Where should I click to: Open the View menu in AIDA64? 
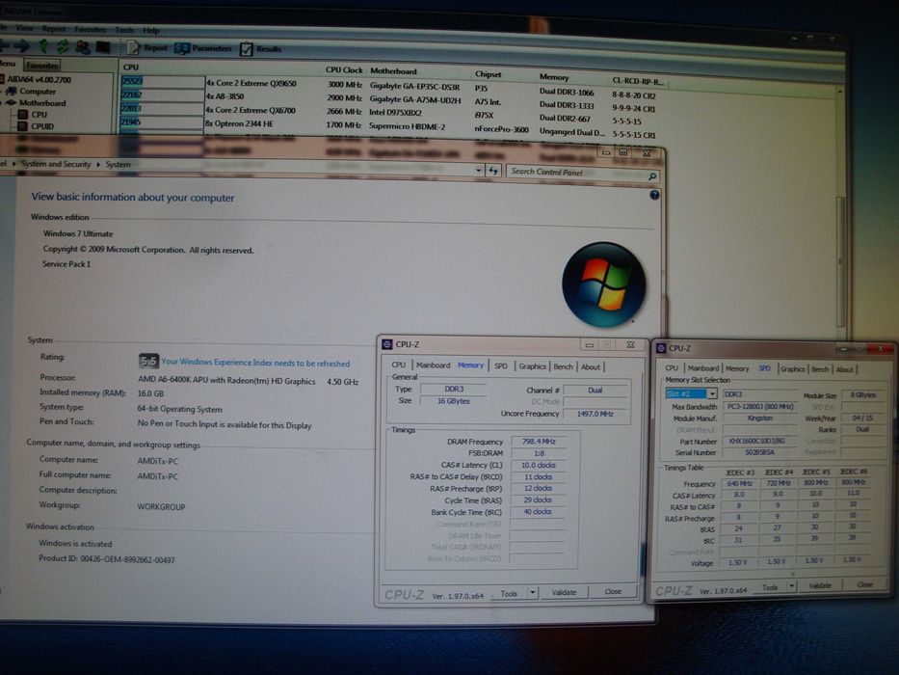click(x=24, y=28)
